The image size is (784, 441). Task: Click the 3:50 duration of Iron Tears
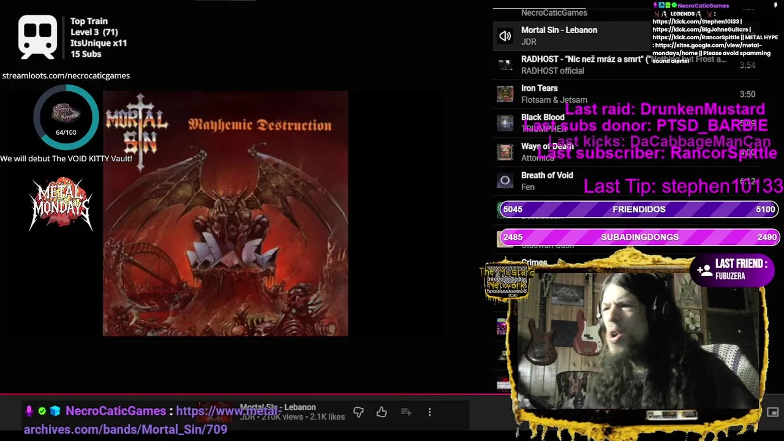747,94
